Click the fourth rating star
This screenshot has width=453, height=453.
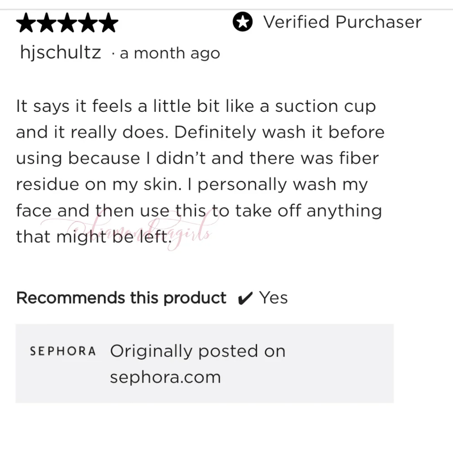[88, 23]
